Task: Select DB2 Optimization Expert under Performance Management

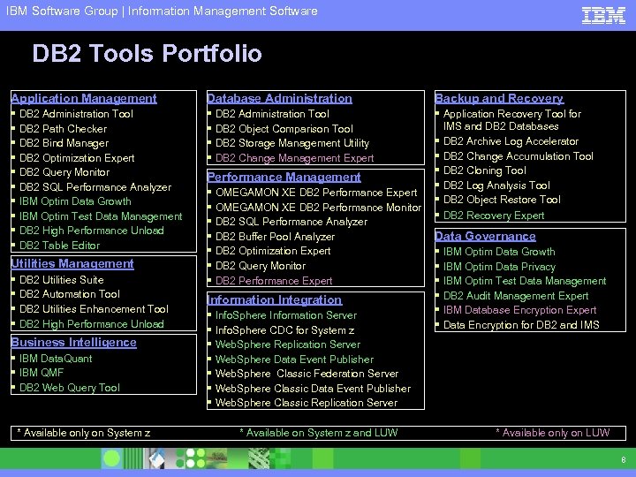Action: [273, 251]
